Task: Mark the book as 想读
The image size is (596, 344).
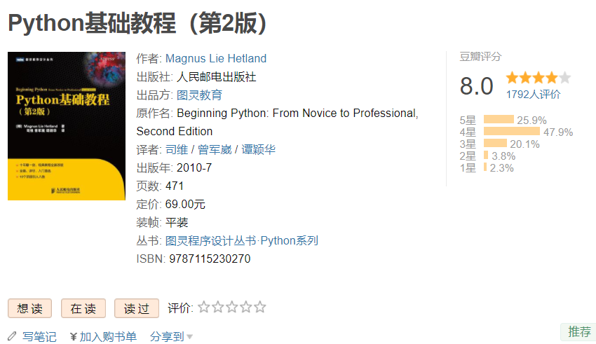Action: click(30, 308)
